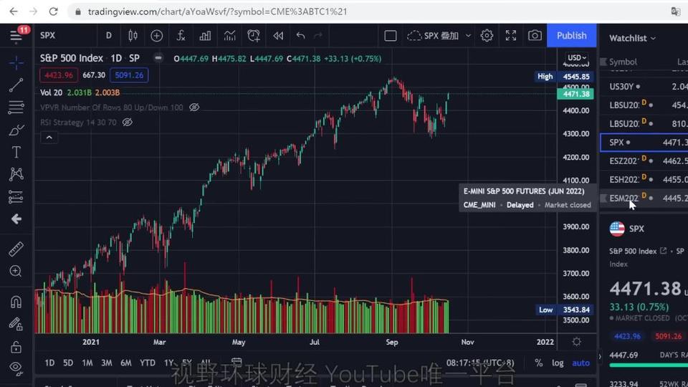688x387 pixels.
Task: Click the Publish button
Action: click(571, 36)
